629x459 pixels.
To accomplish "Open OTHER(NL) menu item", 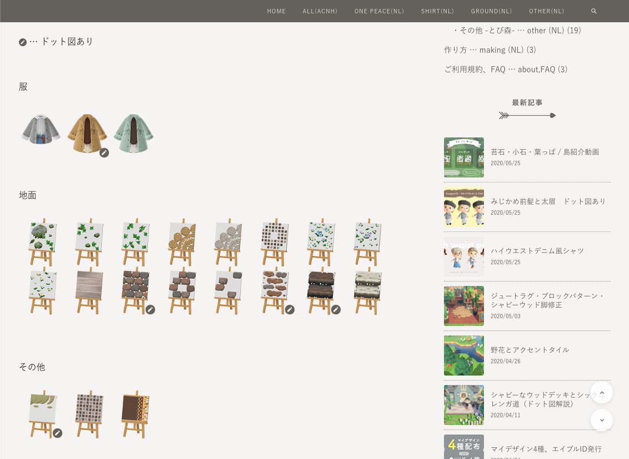I will click(x=546, y=11).
